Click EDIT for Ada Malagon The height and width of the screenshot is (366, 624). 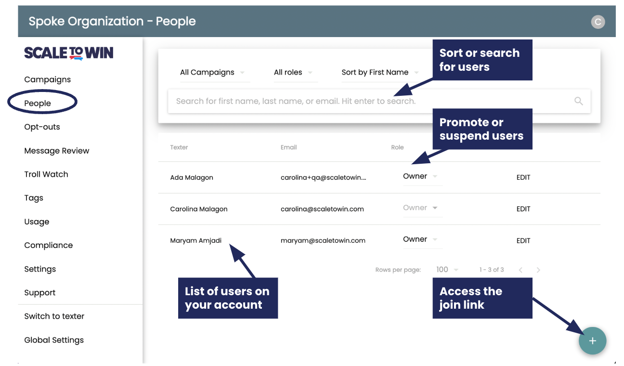coord(523,177)
